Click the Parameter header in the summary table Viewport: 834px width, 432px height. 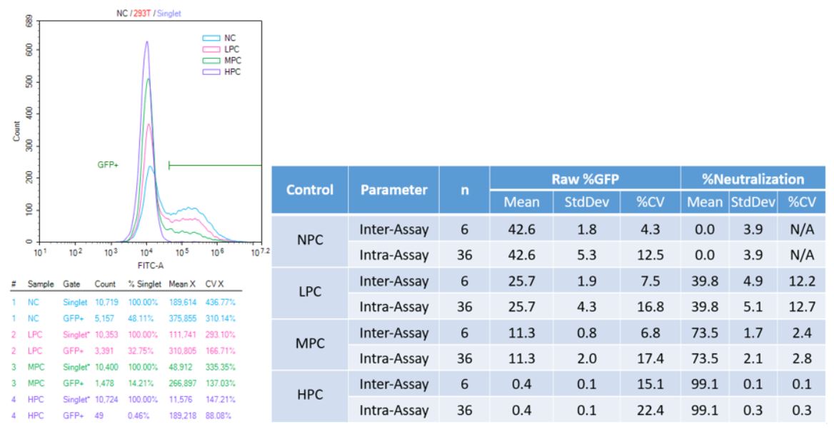393,190
